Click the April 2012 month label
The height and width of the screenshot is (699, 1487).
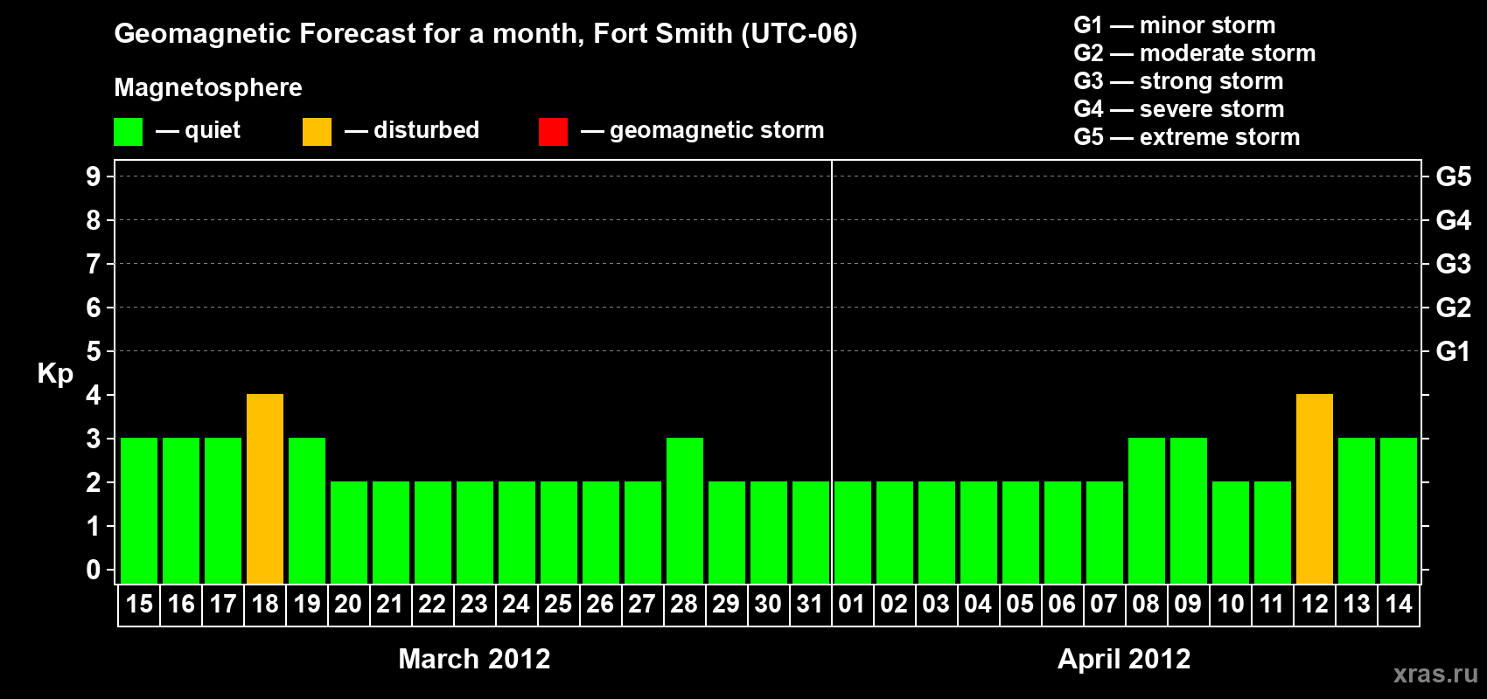pos(1124,659)
